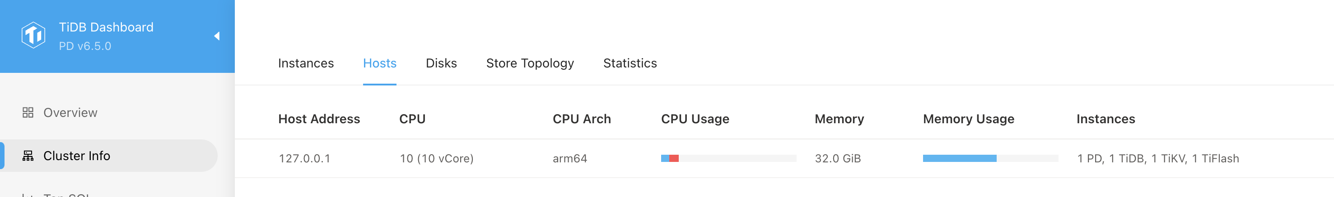Go to the Statistics tab
The height and width of the screenshot is (197, 1334).
(x=630, y=63)
